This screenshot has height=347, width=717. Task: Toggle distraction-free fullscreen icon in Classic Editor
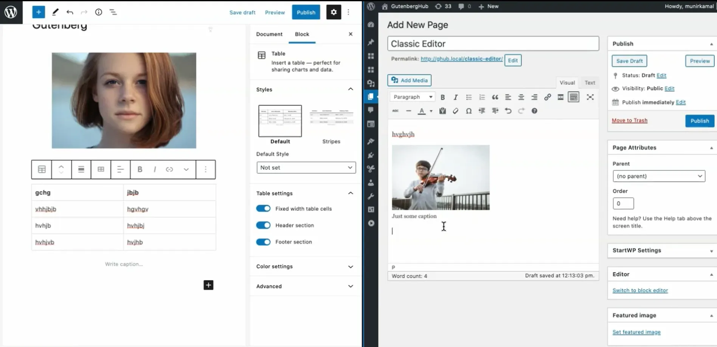590,97
